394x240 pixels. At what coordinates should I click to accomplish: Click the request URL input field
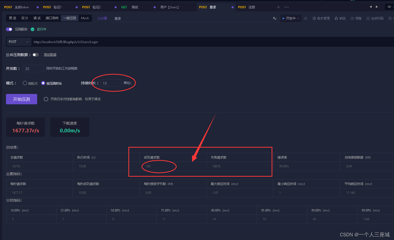coord(213,42)
